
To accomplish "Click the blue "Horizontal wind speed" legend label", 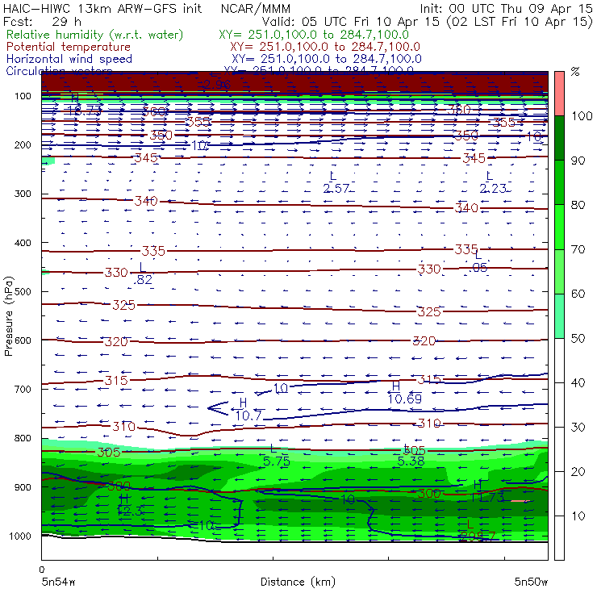I will tap(69, 59).
